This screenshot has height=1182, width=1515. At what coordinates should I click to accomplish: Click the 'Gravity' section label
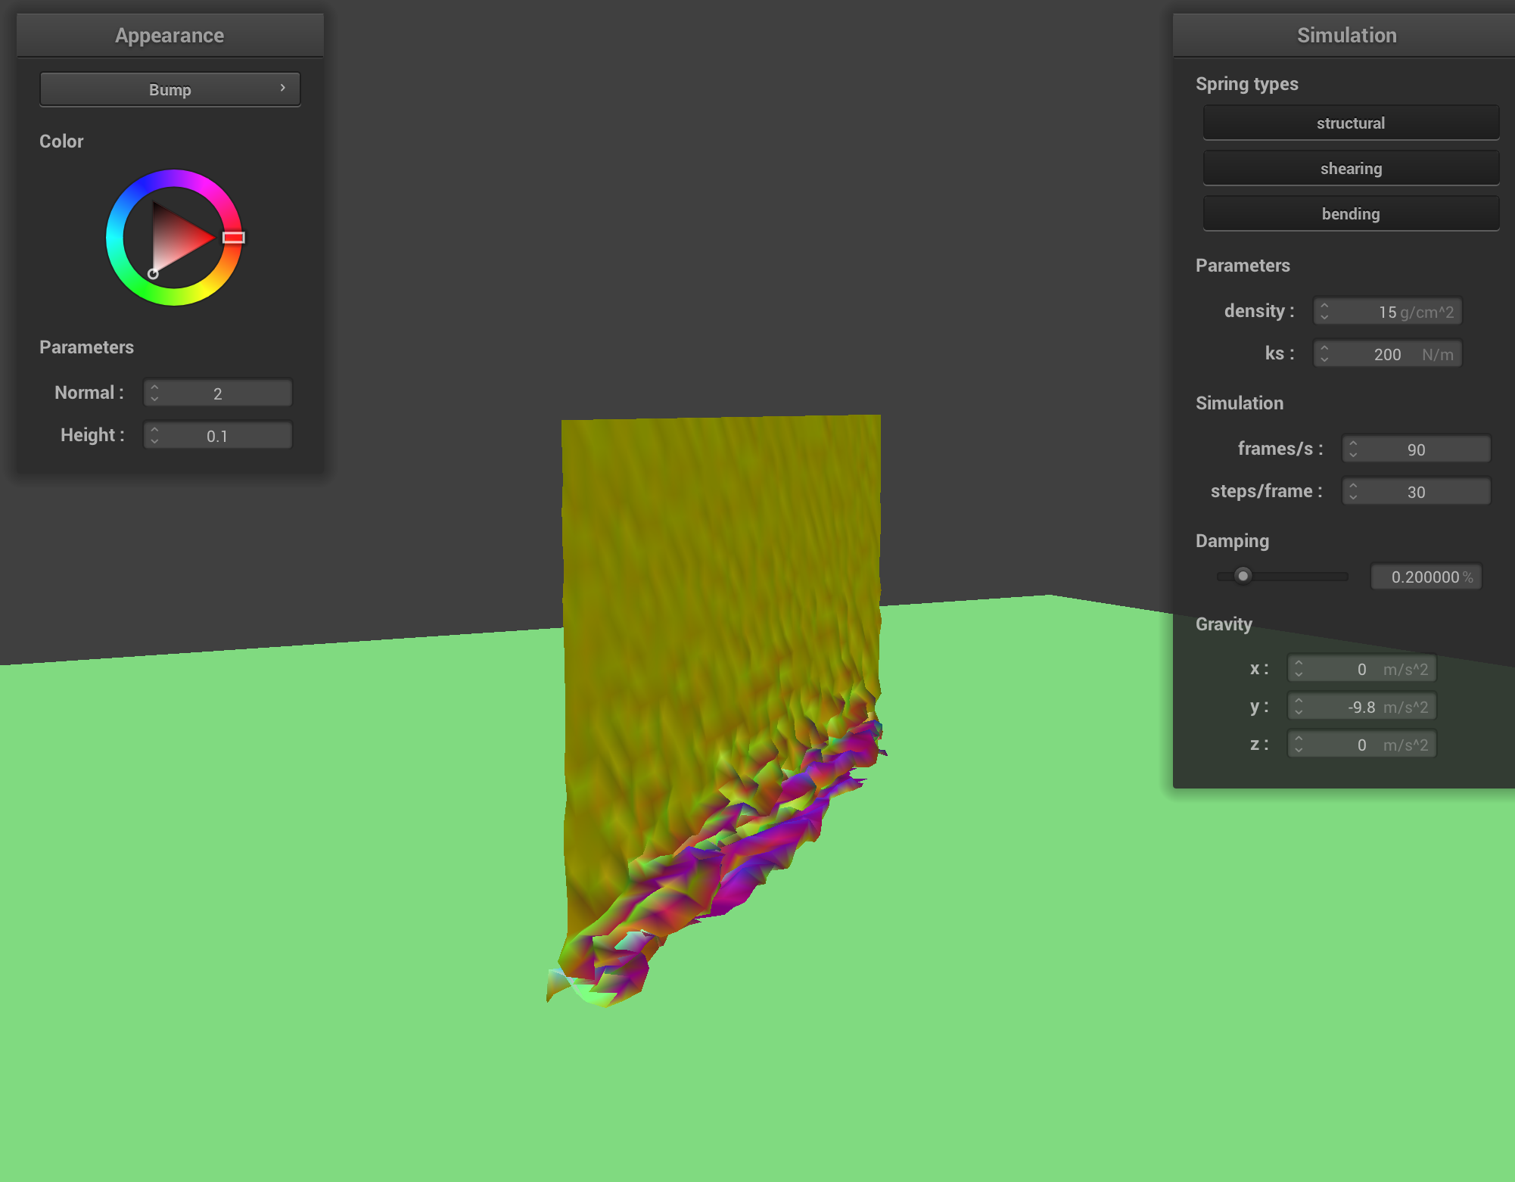tap(1224, 624)
